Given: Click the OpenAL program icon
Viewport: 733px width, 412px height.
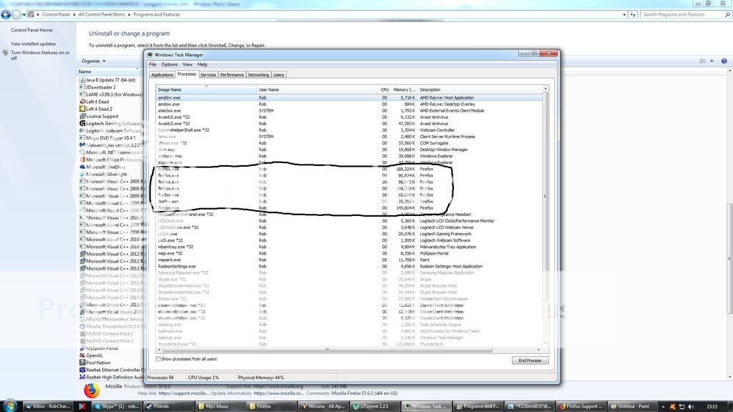Looking at the screenshot, I should pyautogui.click(x=82, y=355).
